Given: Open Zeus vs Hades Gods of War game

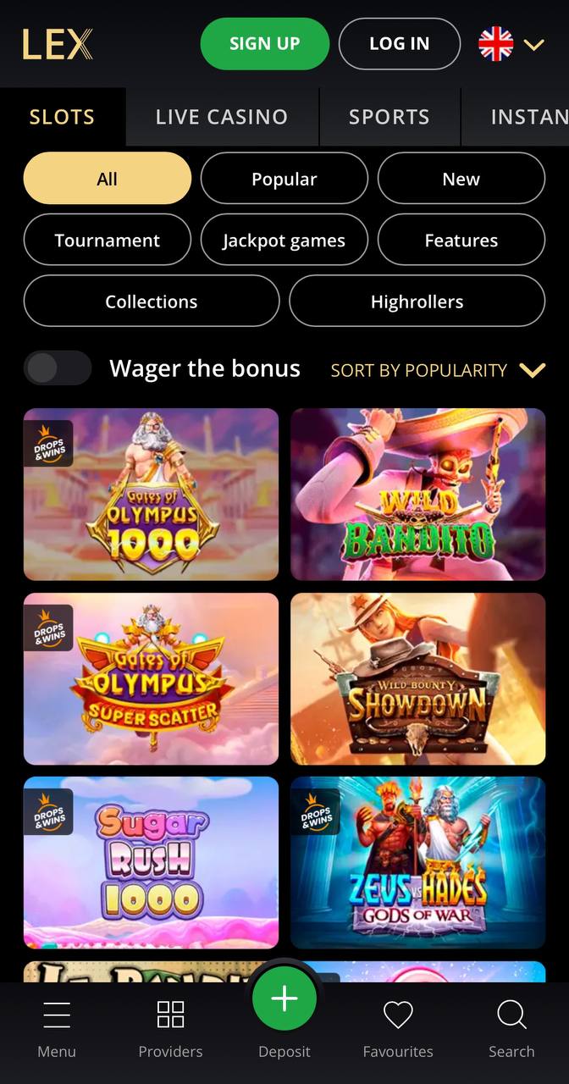Looking at the screenshot, I should (x=418, y=862).
